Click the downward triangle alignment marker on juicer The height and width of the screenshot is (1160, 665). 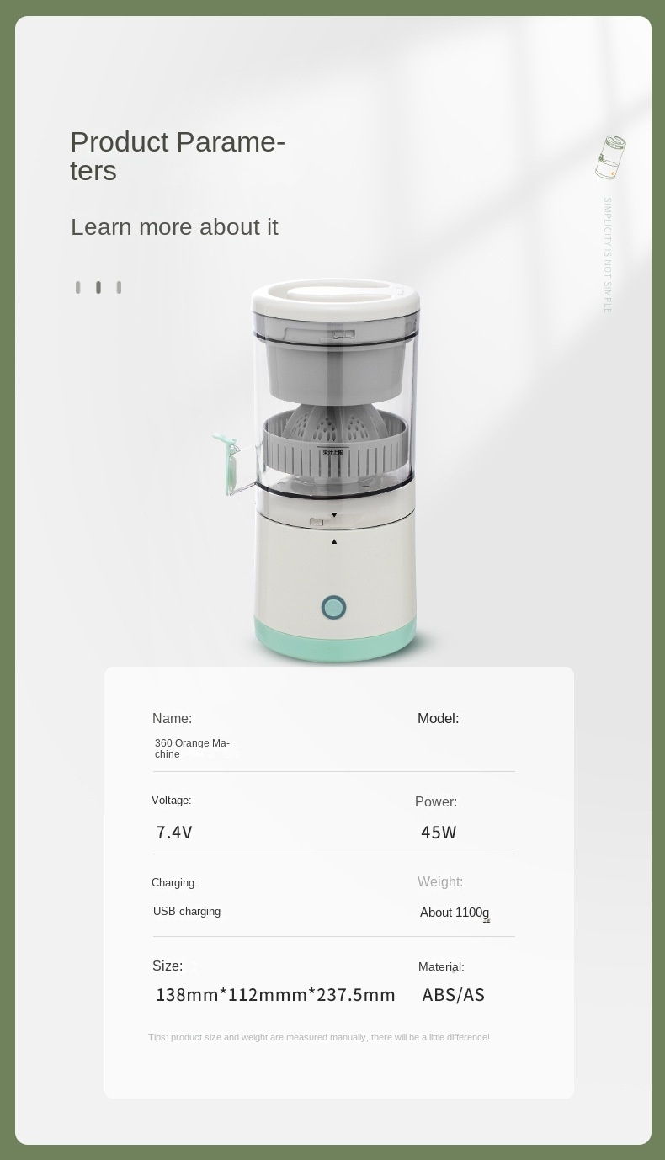coord(334,515)
